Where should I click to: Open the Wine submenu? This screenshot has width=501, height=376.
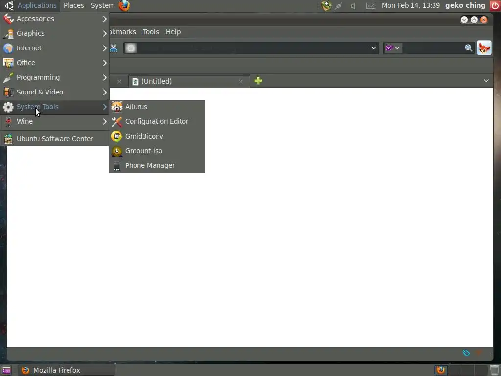tap(55, 121)
